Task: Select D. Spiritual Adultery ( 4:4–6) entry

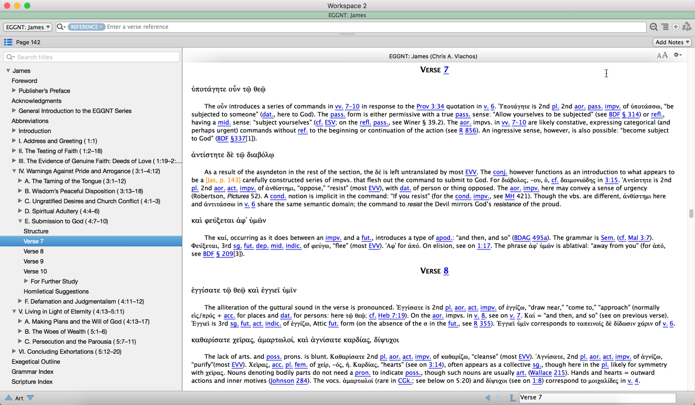Action: pos(62,211)
